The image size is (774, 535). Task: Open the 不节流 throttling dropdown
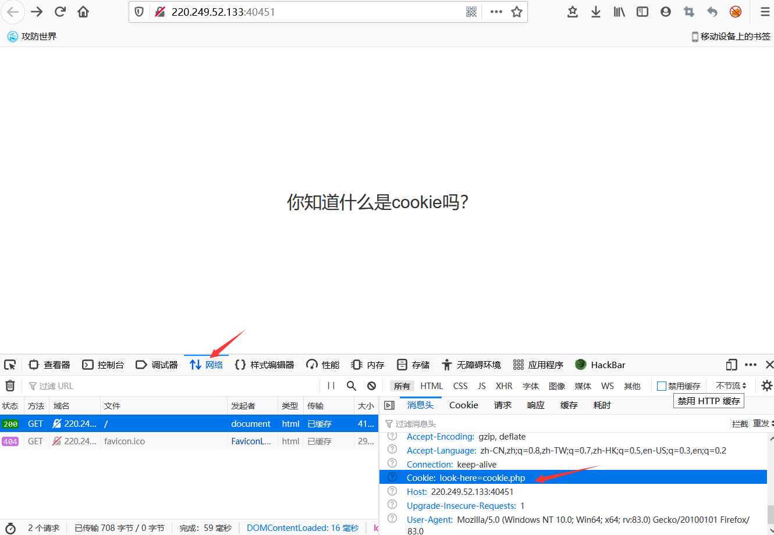[x=731, y=386]
